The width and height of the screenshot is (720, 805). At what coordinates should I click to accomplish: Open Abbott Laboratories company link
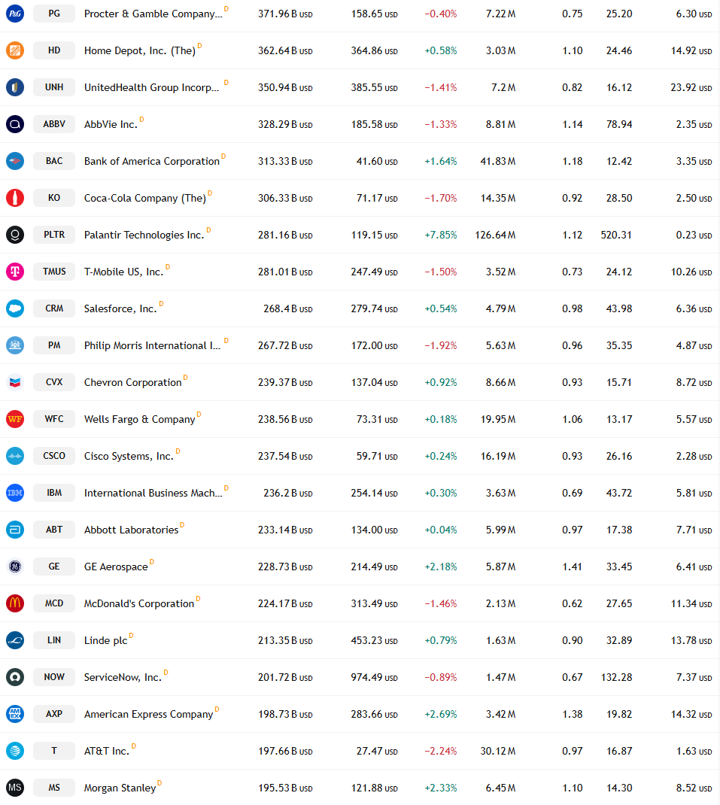(131, 530)
